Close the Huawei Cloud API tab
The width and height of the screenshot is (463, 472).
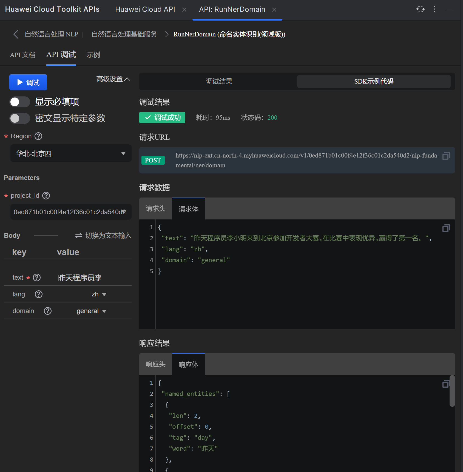184,10
